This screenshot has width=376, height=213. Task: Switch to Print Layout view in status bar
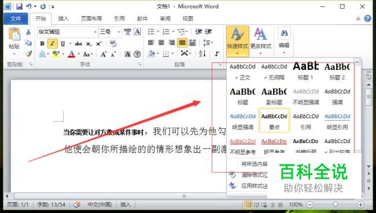click(248, 205)
